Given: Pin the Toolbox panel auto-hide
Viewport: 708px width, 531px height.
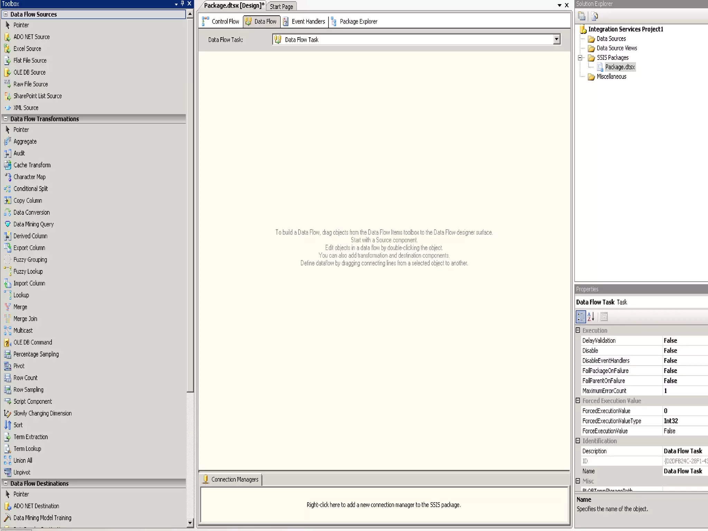Looking at the screenshot, I should click(183, 4).
